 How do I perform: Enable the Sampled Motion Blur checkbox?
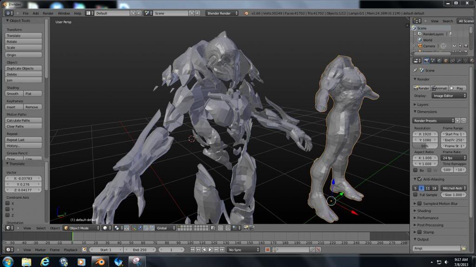420,203
